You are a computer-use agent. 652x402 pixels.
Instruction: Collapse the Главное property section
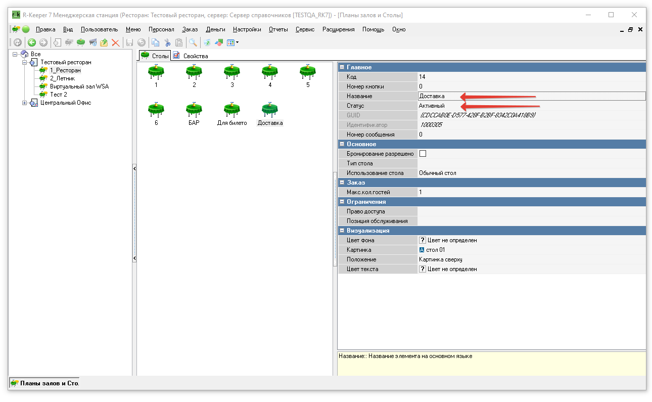pyautogui.click(x=342, y=67)
